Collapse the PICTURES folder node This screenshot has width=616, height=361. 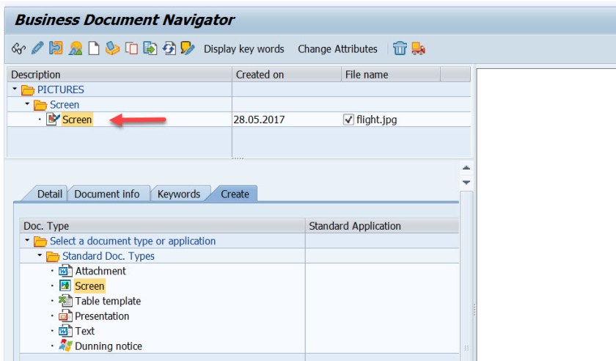tap(15, 90)
